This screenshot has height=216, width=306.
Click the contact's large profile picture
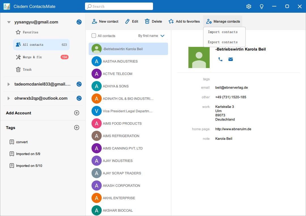pos(199,57)
